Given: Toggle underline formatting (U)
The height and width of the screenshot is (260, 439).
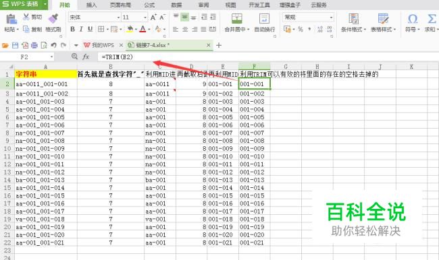Looking at the screenshot, I should click(x=90, y=29).
